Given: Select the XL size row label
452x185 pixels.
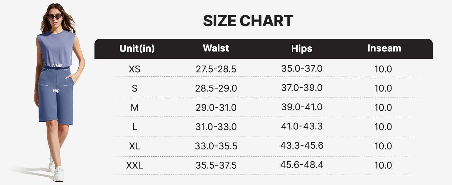Looking at the screenshot, I should click(135, 146).
